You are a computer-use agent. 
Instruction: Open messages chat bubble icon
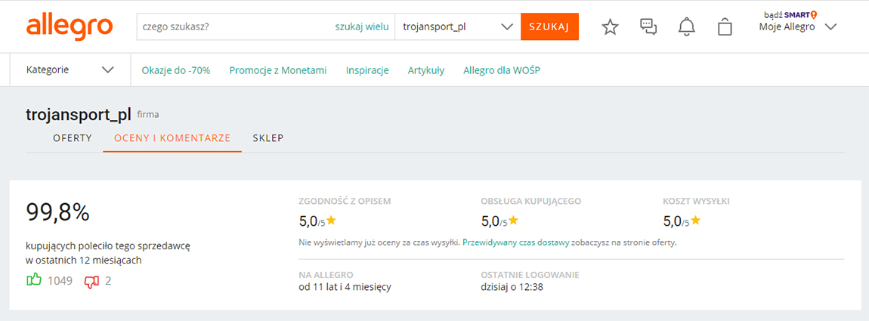tap(648, 26)
